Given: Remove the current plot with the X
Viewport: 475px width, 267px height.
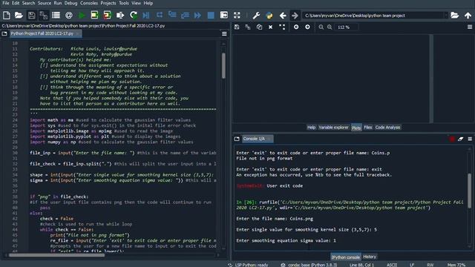Looking at the screenshot, I should point(270,27).
